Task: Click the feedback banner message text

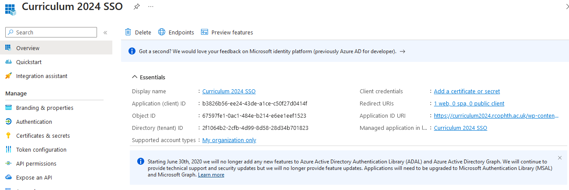Action: tap(267, 51)
